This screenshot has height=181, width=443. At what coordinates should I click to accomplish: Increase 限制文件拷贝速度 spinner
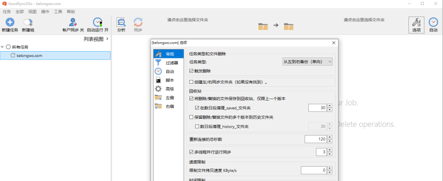pos(330,169)
